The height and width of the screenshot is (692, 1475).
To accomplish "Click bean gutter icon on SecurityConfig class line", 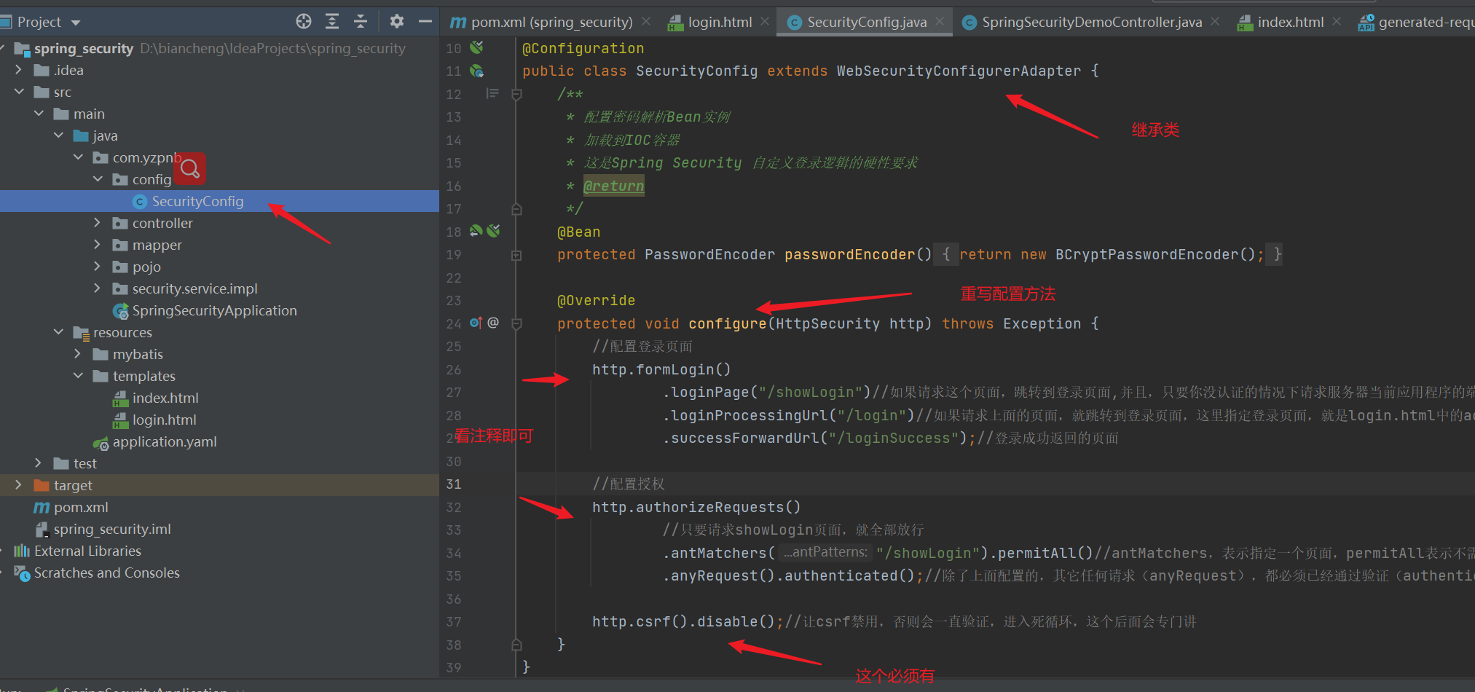I will tap(477, 71).
